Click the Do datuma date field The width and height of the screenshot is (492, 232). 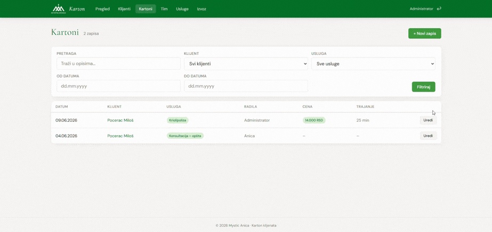(246, 86)
